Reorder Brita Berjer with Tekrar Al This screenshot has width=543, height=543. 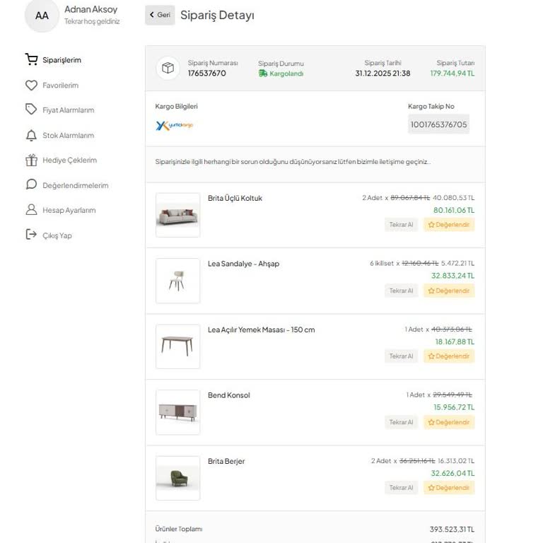[x=402, y=488]
